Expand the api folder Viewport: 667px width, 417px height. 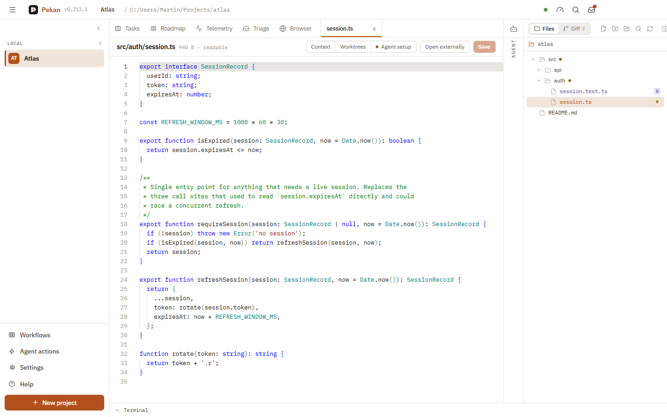click(539, 70)
